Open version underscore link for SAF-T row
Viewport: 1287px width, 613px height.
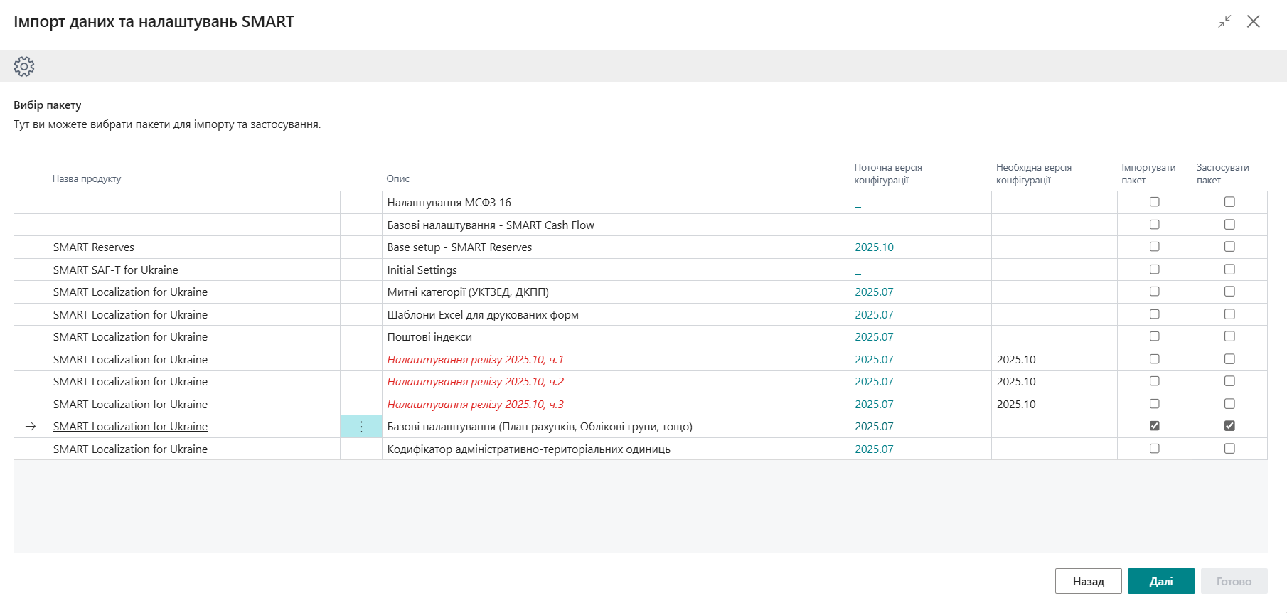(858, 272)
